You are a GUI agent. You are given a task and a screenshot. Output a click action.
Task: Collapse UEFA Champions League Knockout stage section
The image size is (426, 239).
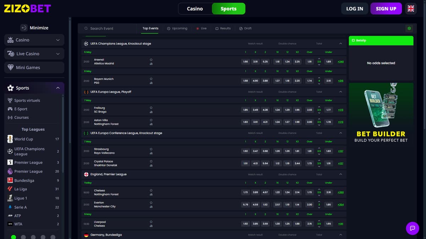341,44
